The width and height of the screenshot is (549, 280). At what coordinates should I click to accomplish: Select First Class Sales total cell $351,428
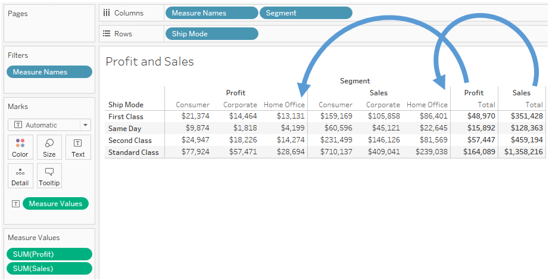click(x=523, y=117)
